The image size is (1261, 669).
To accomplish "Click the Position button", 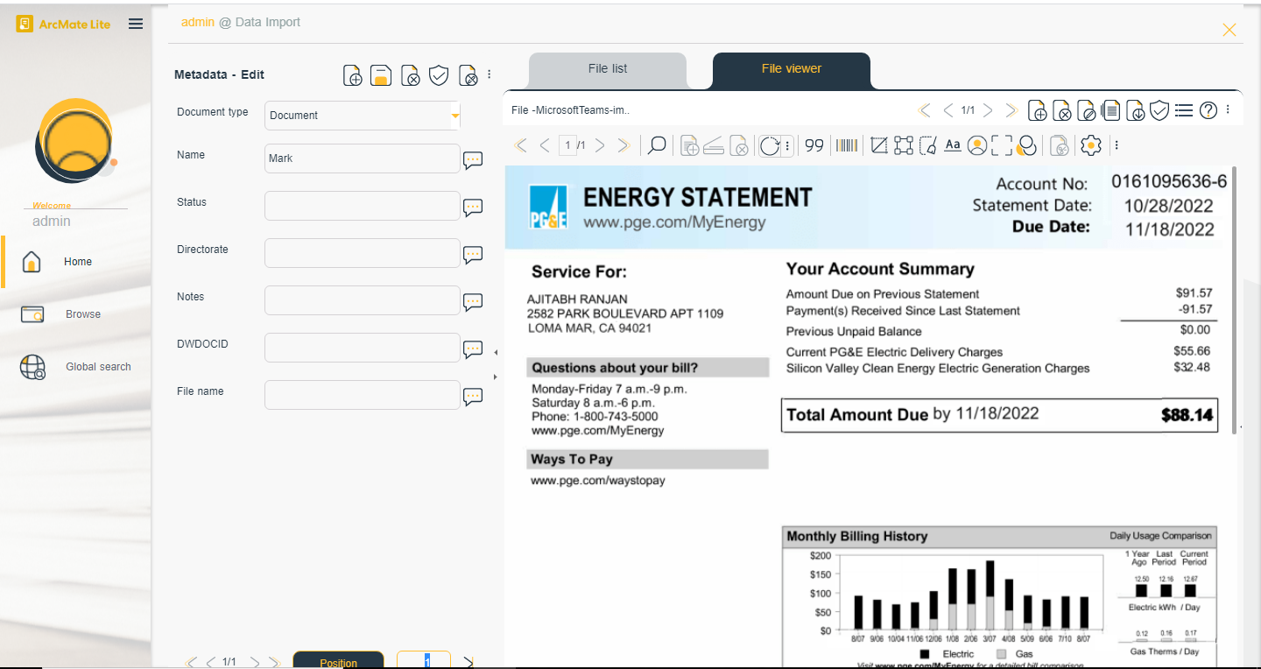I will 338,662.
